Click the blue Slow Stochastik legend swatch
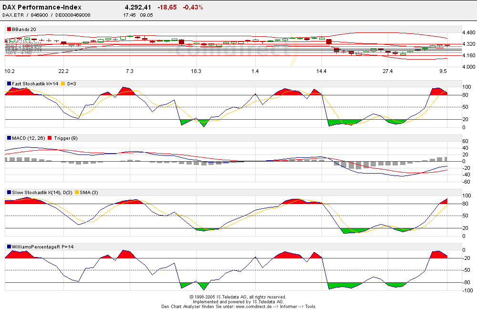Image resolution: width=477 pixels, height=309 pixels. tap(9, 193)
